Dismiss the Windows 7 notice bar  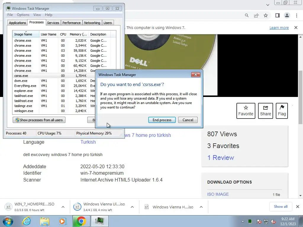[296, 27]
